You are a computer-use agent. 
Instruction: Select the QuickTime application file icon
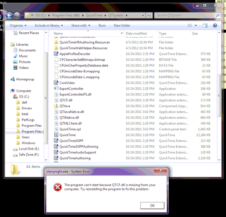pyautogui.click(x=56, y=135)
